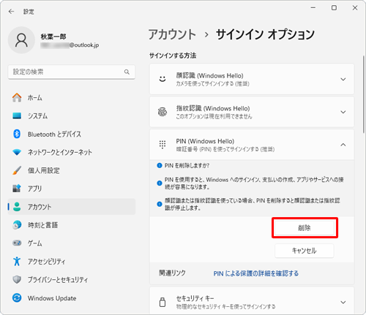
Task: Open アクセシビリティ settings
Action: (x=72, y=261)
